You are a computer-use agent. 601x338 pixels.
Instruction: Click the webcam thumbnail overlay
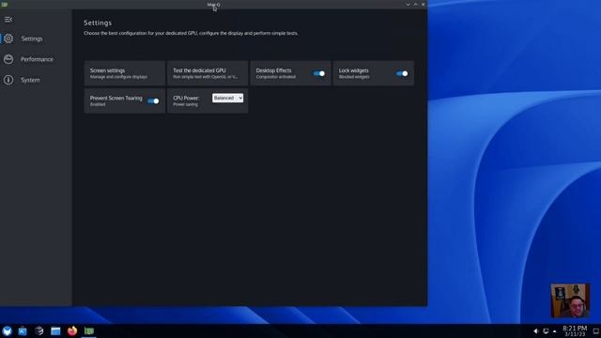(570, 300)
